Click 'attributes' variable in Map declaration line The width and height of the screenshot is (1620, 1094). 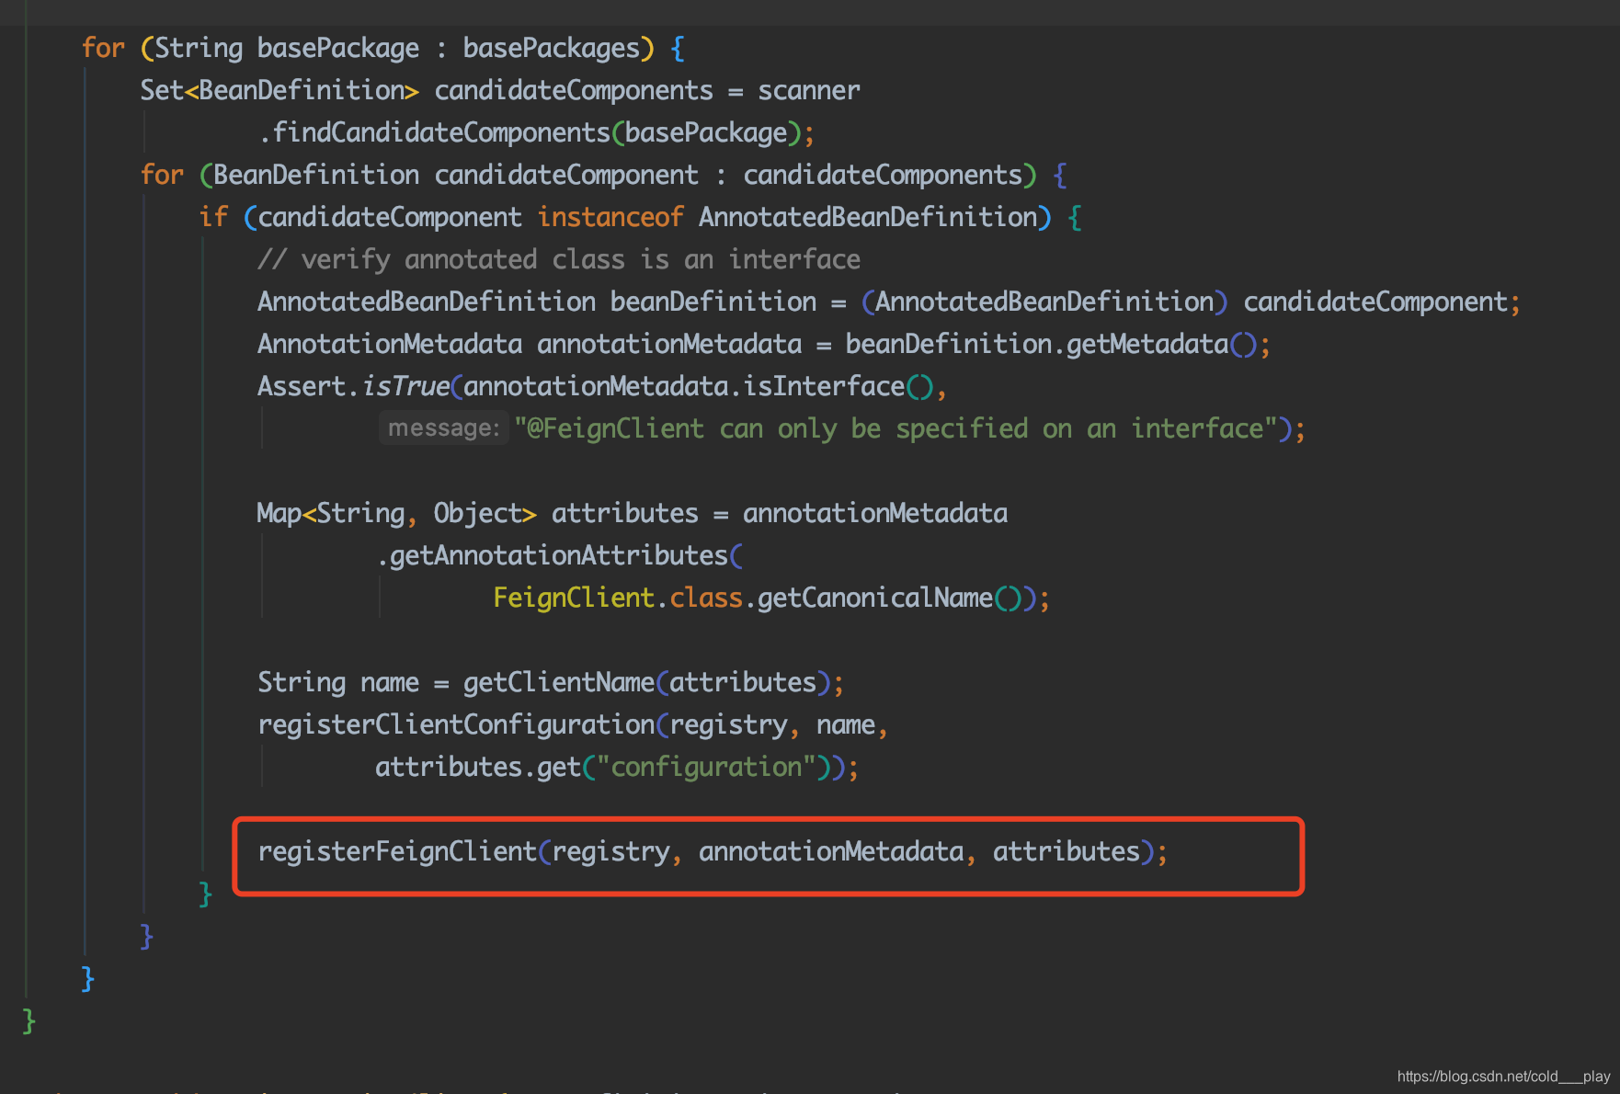tap(625, 513)
